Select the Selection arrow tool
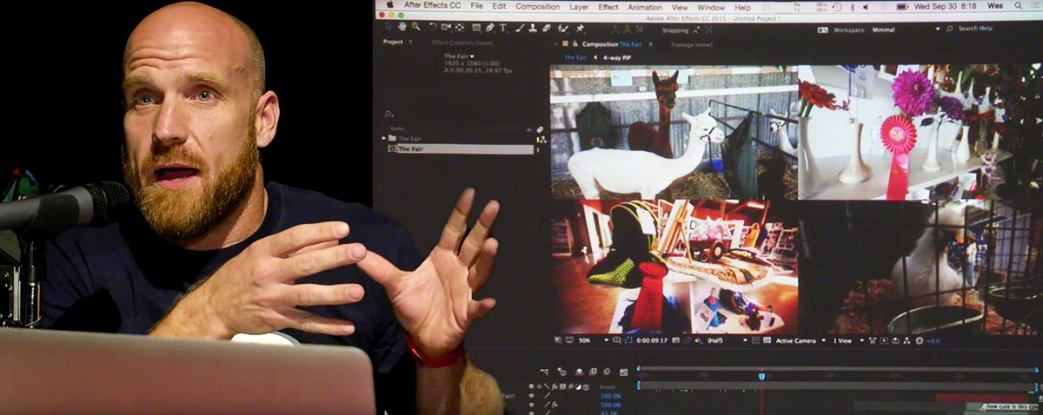The height and width of the screenshot is (415, 1043). 389,28
